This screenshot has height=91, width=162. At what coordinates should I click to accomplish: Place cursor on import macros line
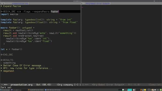point(9,14)
